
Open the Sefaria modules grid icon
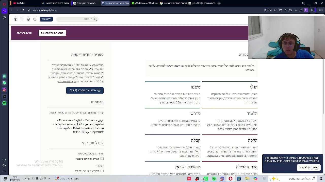click(22, 19)
